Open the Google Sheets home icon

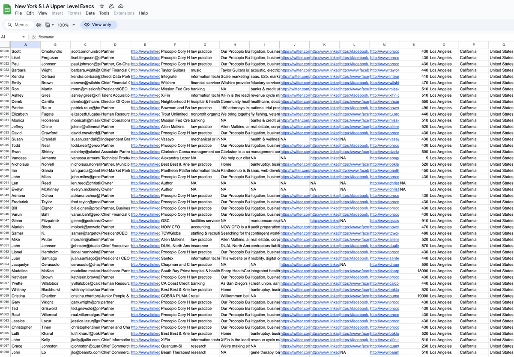click(7, 9)
